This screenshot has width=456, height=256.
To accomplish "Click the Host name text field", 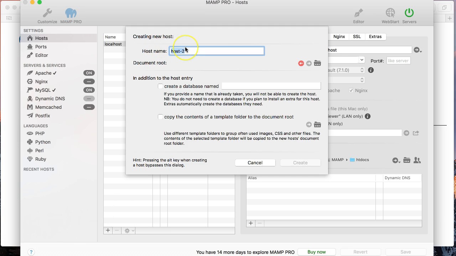I will click(x=217, y=51).
